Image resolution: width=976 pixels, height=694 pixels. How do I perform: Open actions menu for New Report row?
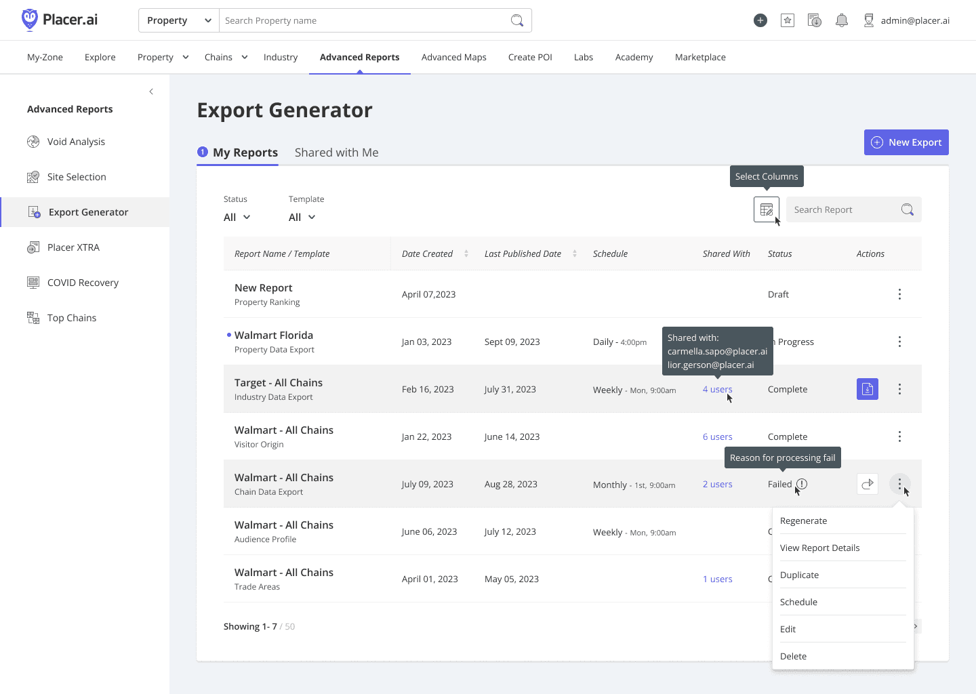coord(899,294)
